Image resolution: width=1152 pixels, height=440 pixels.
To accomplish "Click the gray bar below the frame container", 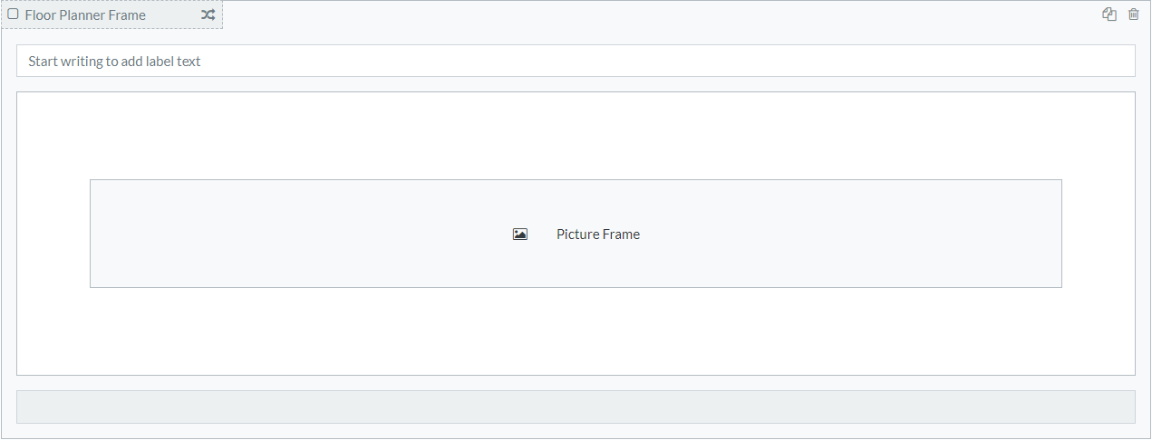I will (575, 407).
